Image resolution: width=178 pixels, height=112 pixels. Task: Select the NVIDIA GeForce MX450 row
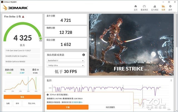(22, 61)
